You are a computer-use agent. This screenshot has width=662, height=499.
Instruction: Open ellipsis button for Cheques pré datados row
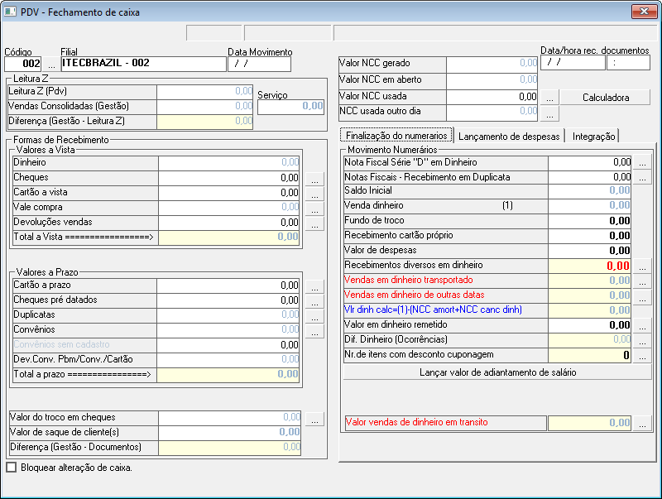pos(314,301)
